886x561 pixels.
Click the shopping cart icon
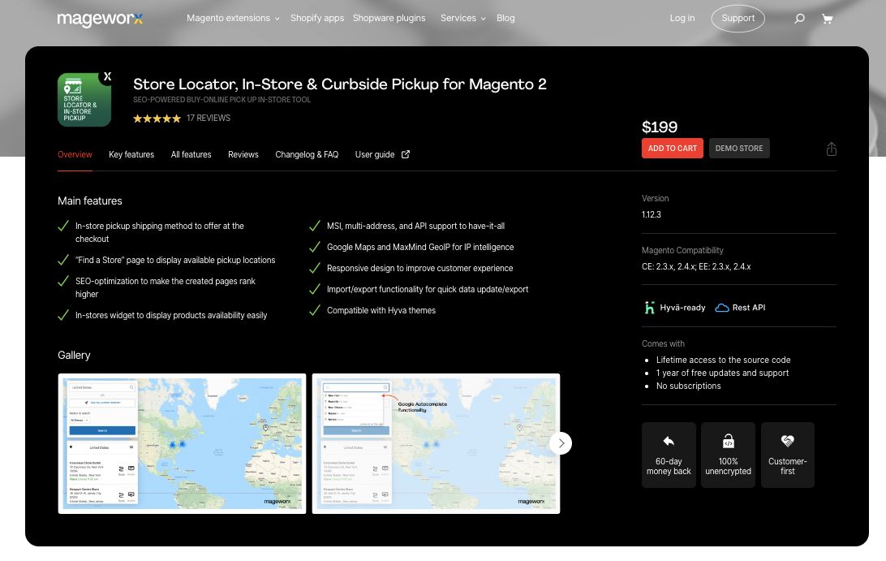pyautogui.click(x=828, y=18)
